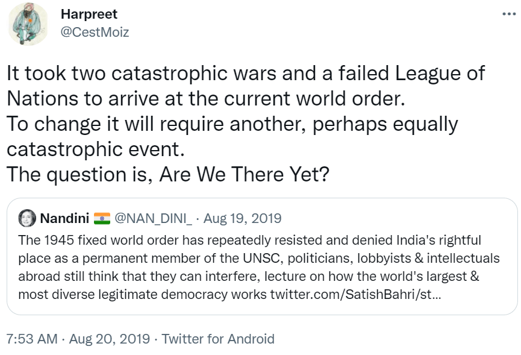This screenshot has width=521, height=355.
Task: Click Nandini's small profile picture
Action: point(27,218)
